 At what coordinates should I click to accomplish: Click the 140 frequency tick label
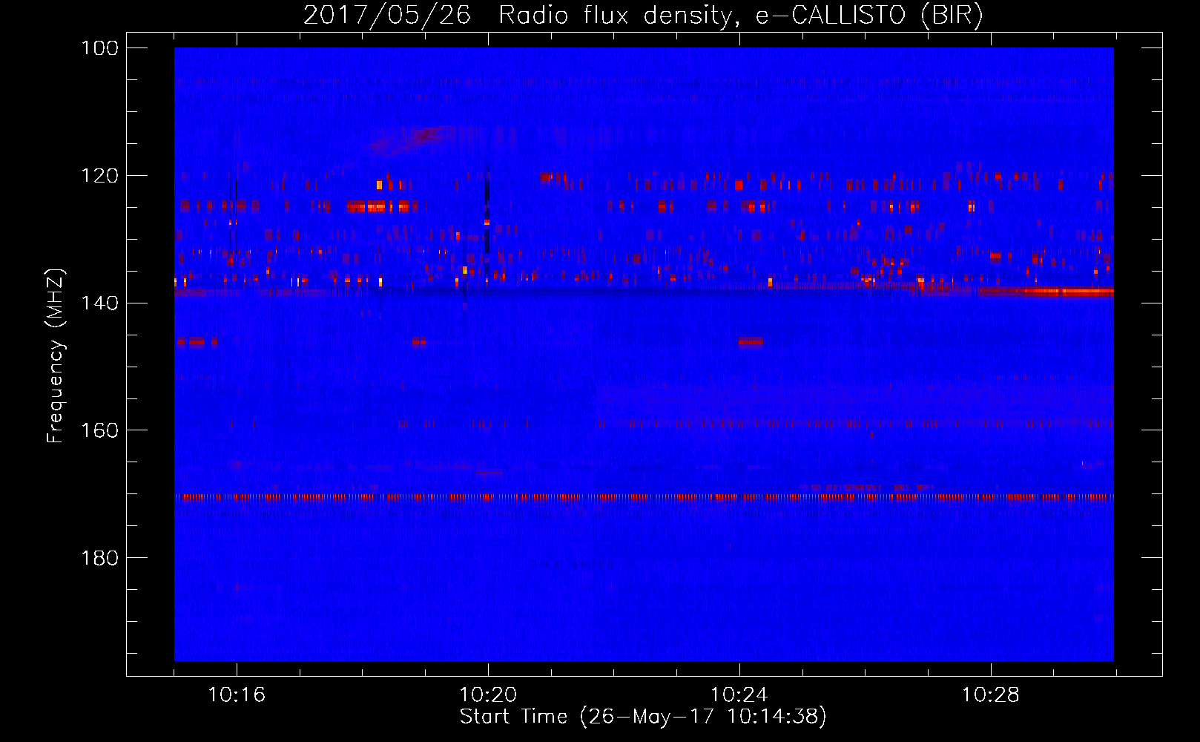click(100, 303)
